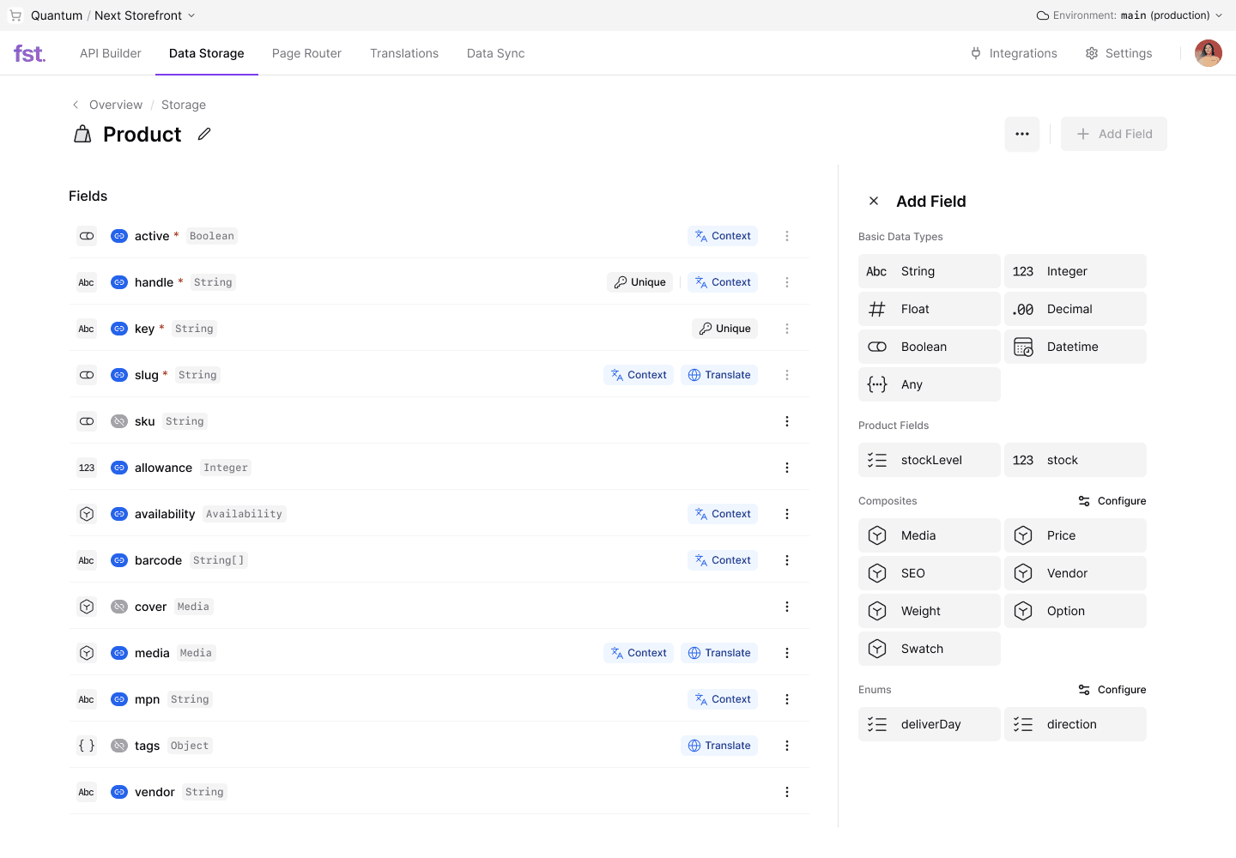Open vertical dots menu for availability field

pos(786,514)
